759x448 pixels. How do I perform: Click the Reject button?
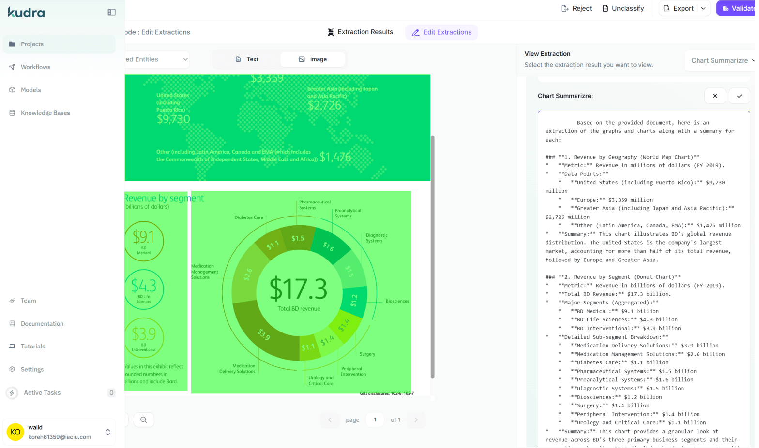click(576, 8)
